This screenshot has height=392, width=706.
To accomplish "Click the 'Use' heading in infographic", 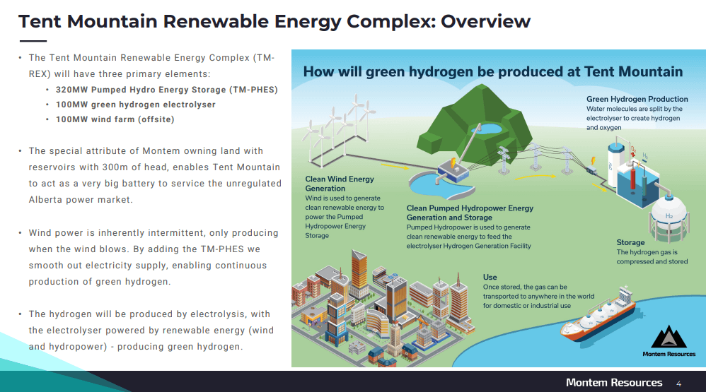I will coord(490,278).
